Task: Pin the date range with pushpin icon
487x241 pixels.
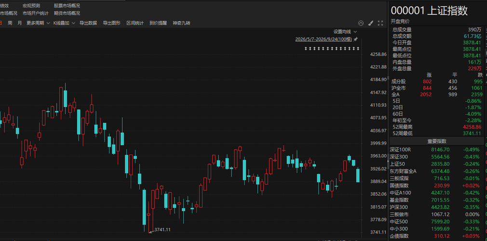Action: (356, 39)
